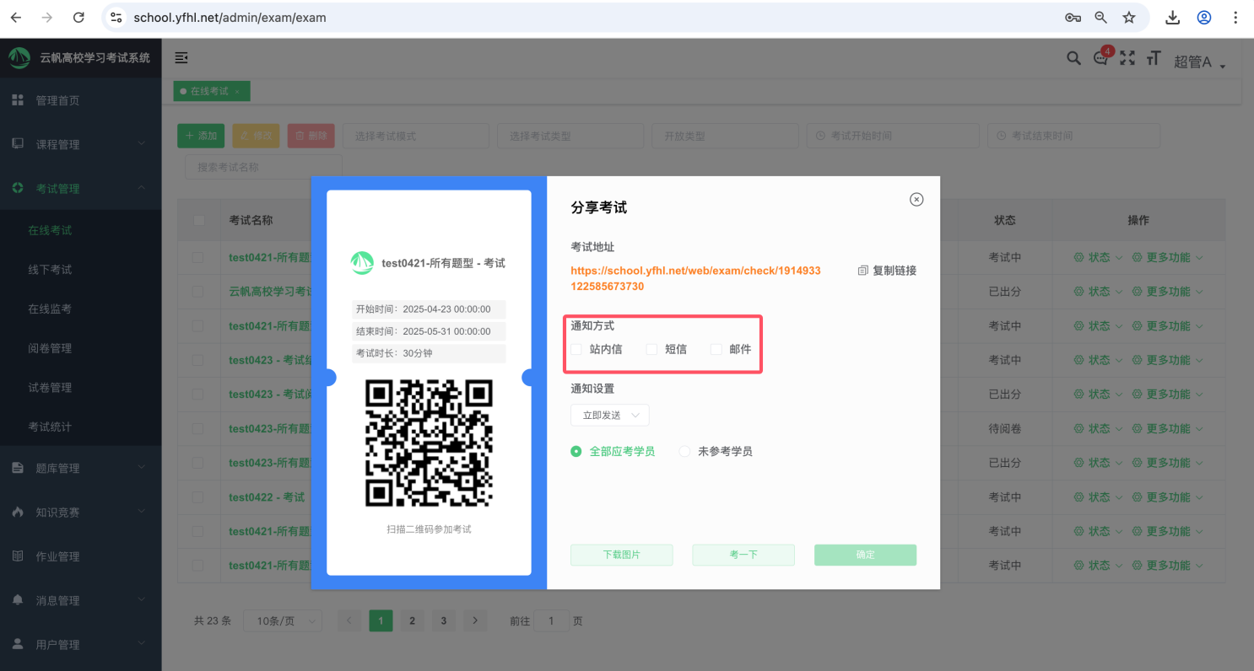Click the 消息管理 bell icon
This screenshot has width=1254, height=671.
pos(17,600)
